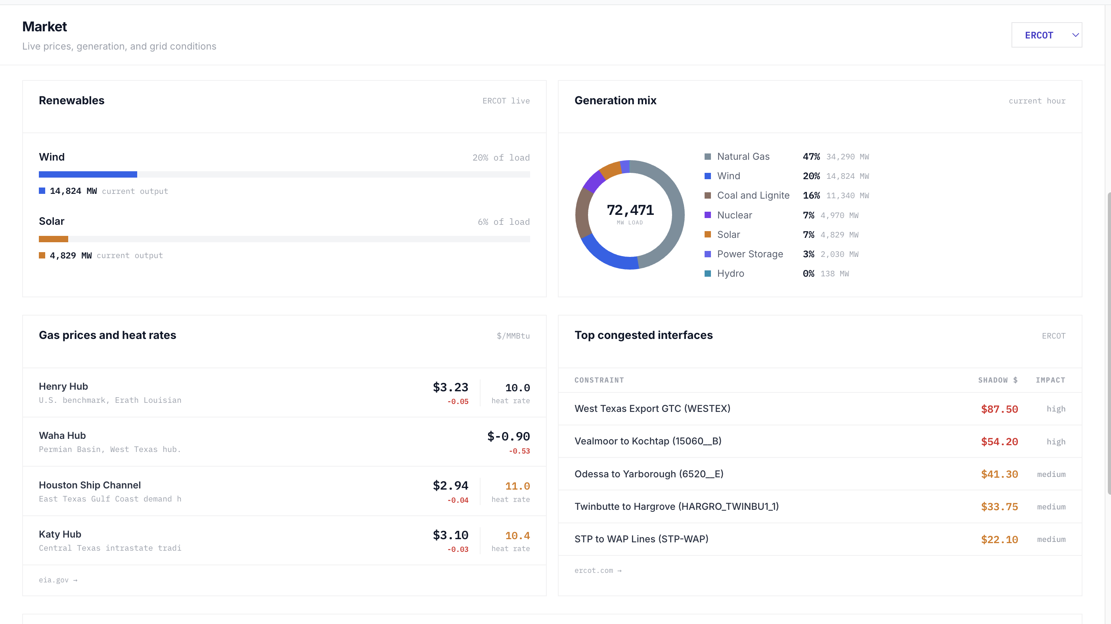Click the Market page heading

(44, 27)
